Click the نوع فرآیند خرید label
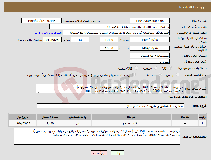Viewport: 211px width, 160px height. 196,75
